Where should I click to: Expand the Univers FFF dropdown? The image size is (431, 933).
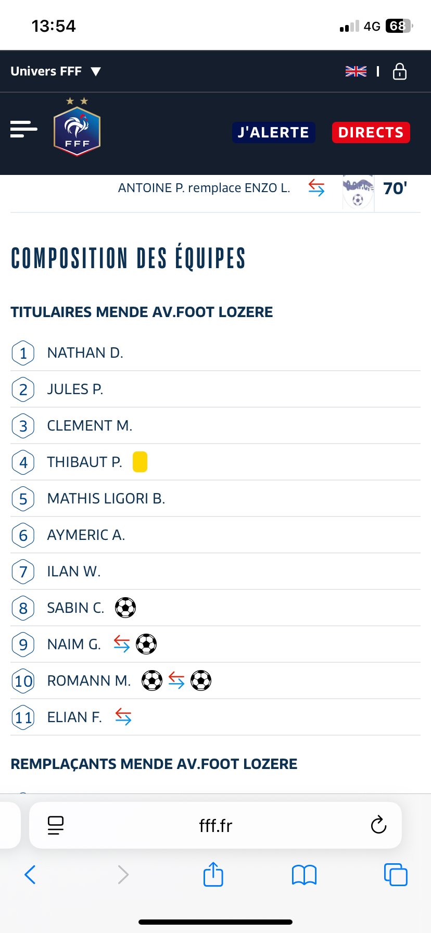click(56, 71)
